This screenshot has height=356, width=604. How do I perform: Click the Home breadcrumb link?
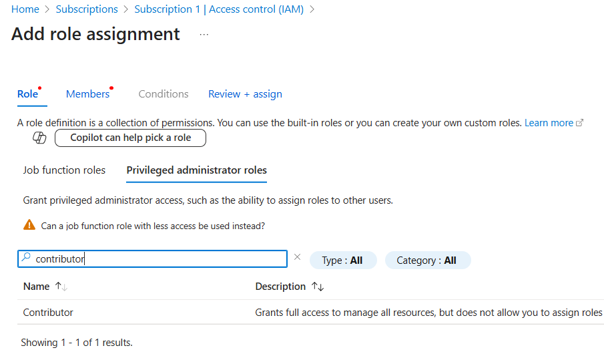25,9
